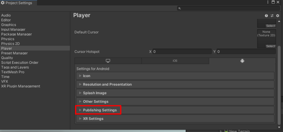Open the window's three-dot options menu
Viewport: 283px width, 132px height.
click(268, 2)
